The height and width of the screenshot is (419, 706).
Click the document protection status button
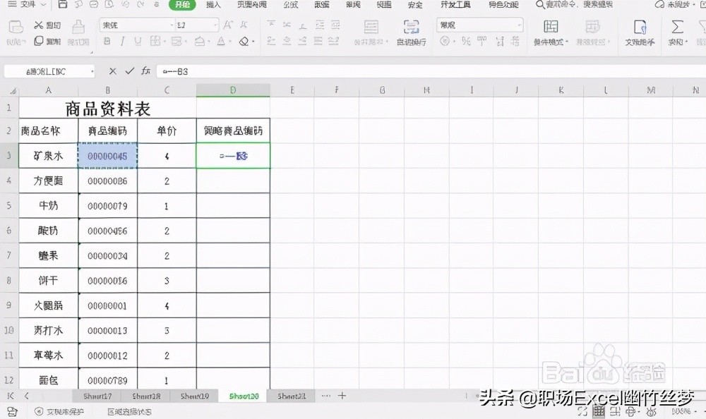click(59, 411)
